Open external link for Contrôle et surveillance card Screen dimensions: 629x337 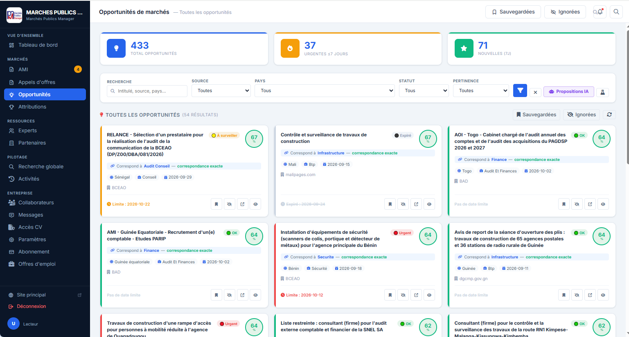point(416,204)
